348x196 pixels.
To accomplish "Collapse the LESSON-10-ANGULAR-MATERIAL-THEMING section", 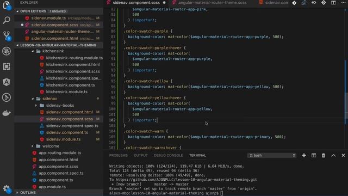I will pos(17,45).
